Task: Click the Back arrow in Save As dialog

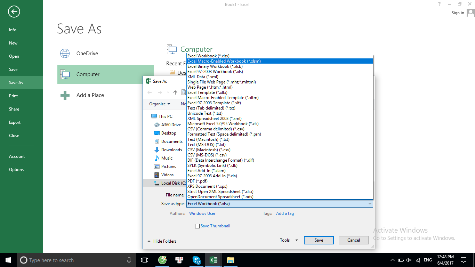Action: pos(150,92)
